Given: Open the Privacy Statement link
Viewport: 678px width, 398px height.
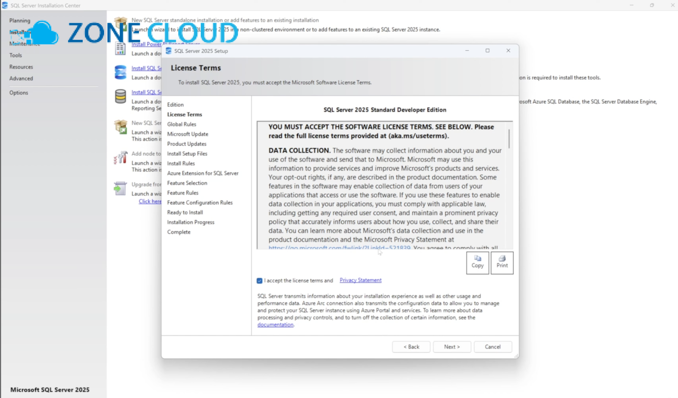Looking at the screenshot, I should tap(360, 280).
